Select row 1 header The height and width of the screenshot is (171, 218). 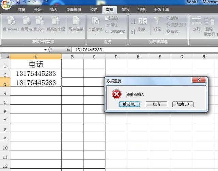pyautogui.click(x=5, y=64)
